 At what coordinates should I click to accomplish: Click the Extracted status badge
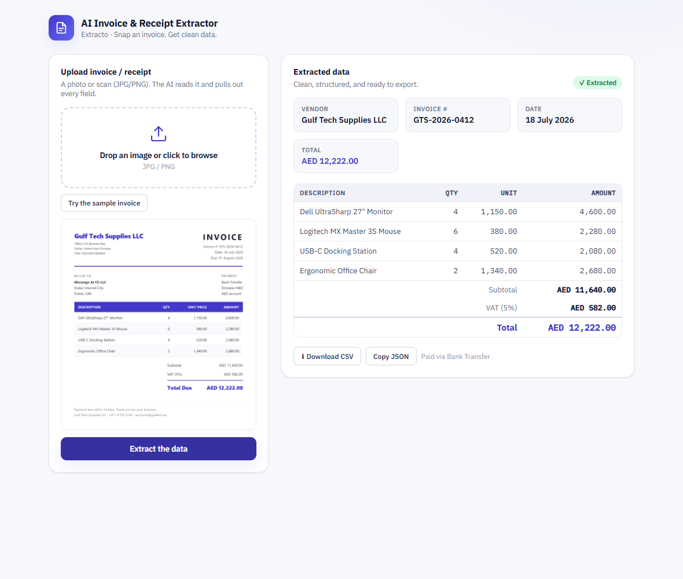(x=597, y=83)
